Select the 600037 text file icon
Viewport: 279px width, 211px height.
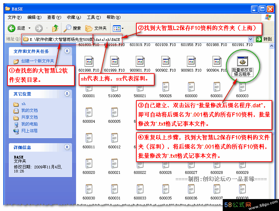pyautogui.click(x=217, y=189)
